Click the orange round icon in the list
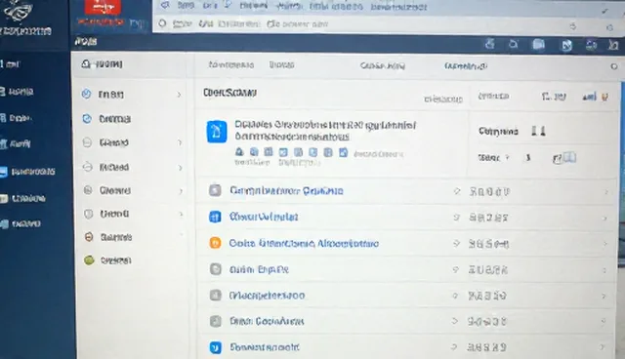 click(x=215, y=243)
